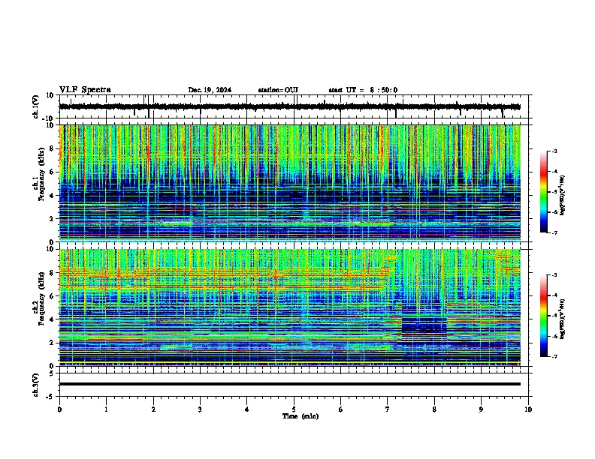
Task: Click the ch.1 Frequency (kHz) axis label
Action: click(x=39, y=175)
